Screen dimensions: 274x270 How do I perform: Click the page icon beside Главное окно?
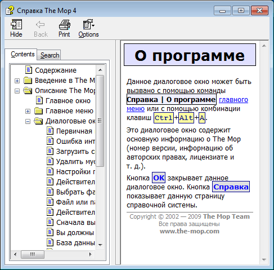(x=39, y=100)
